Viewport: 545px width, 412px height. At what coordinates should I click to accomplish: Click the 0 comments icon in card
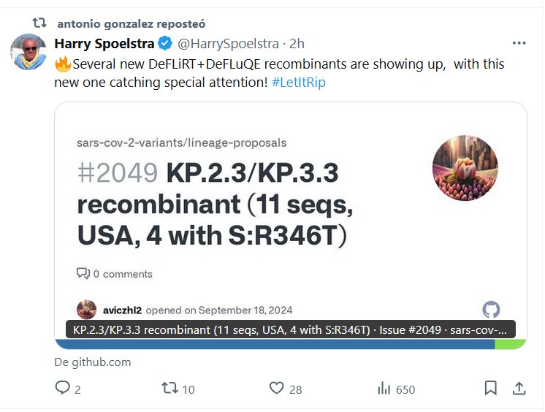click(x=83, y=274)
